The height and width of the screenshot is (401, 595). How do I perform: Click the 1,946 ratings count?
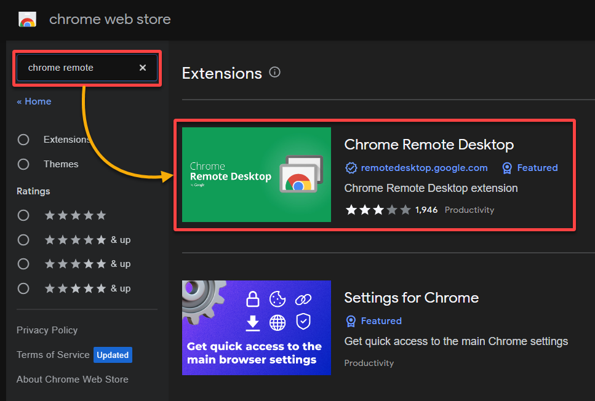pyautogui.click(x=426, y=210)
